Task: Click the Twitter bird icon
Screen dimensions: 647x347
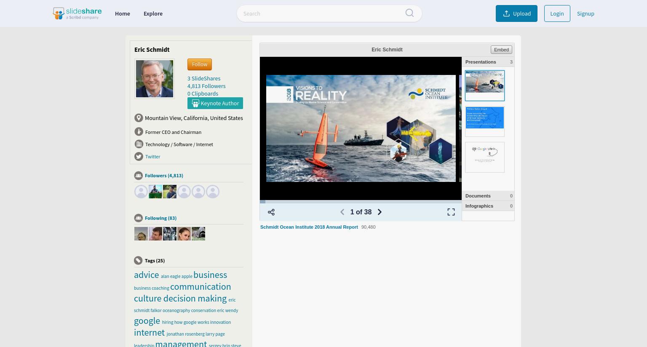Action: coord(139,156)
